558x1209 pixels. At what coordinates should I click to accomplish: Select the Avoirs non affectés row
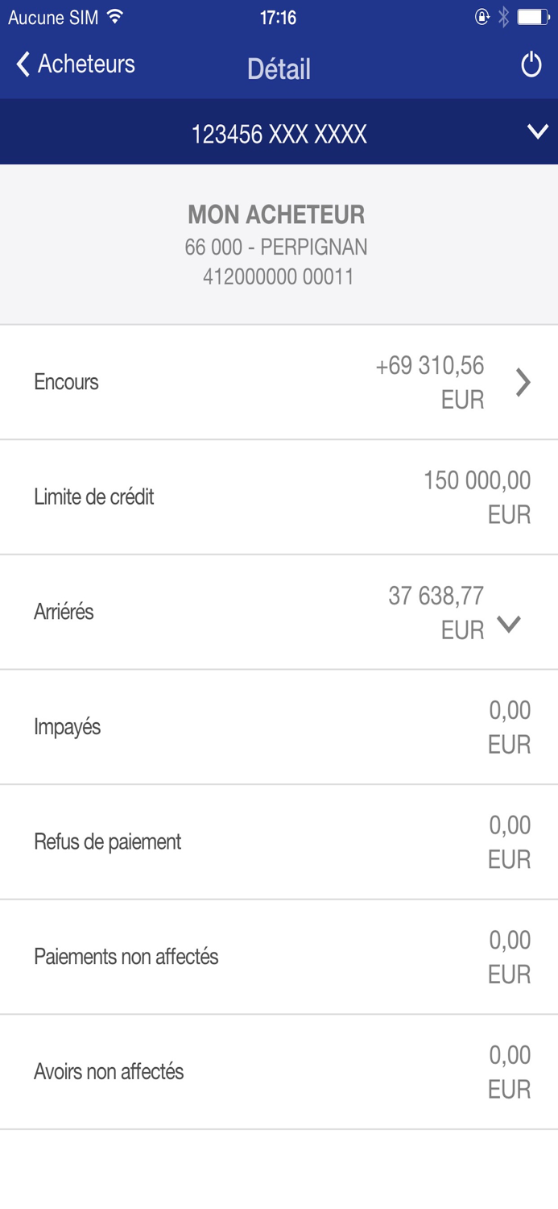point(279,1071)
